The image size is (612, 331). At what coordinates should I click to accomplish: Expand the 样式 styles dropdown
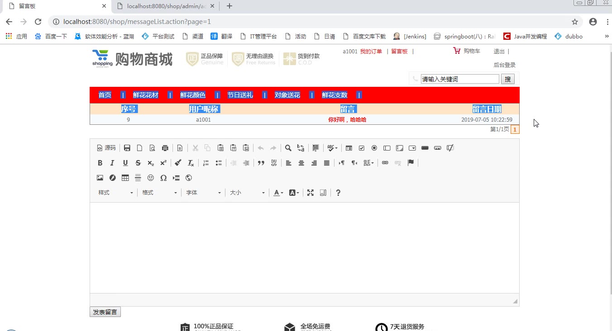point(116,193)
